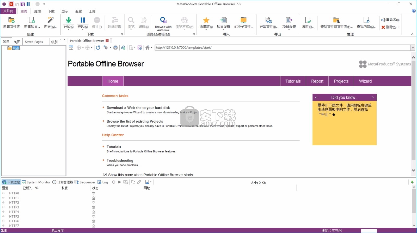Click 查找文件或文件夹 find files icon
The width and height of the screenshot is (417, 233).
pyautogui.click(x=336, y=20)
